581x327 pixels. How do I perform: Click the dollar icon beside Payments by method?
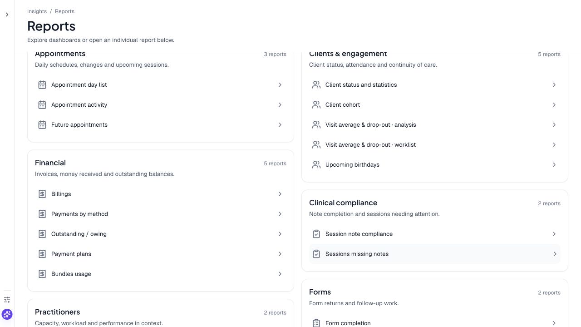(42, 214)
